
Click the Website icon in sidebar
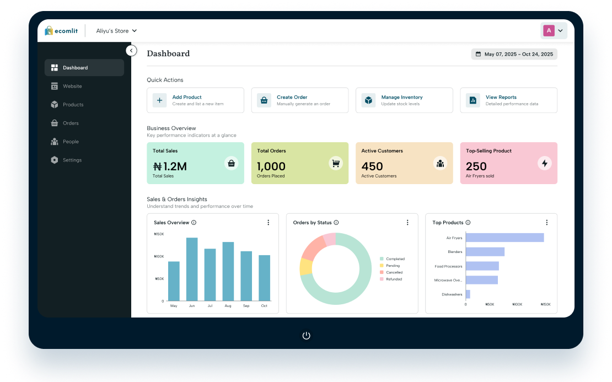(x=55, y=86)
